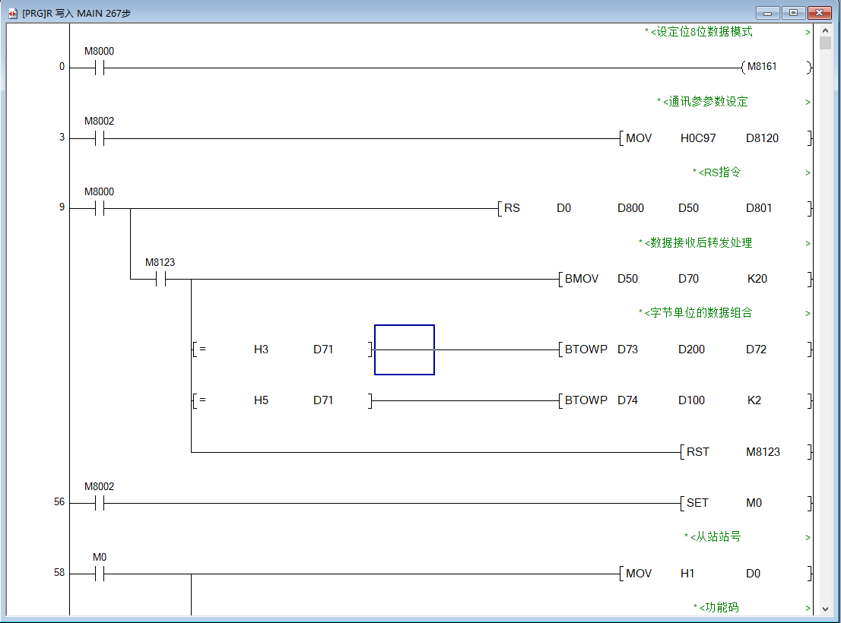Click the M0 contact at step 58
This screenshot has width=841, height=623.
coord(99,574)
